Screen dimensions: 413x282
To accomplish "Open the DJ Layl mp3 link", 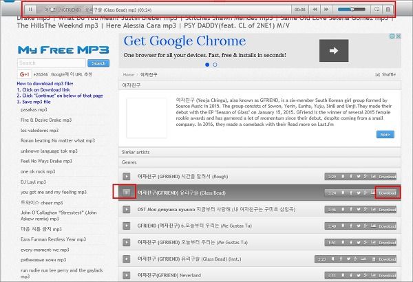I will click(x=33, y=182).
